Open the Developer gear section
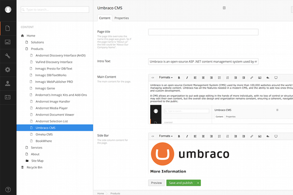This screenshot has height=195, width=293. coord(8,70)
